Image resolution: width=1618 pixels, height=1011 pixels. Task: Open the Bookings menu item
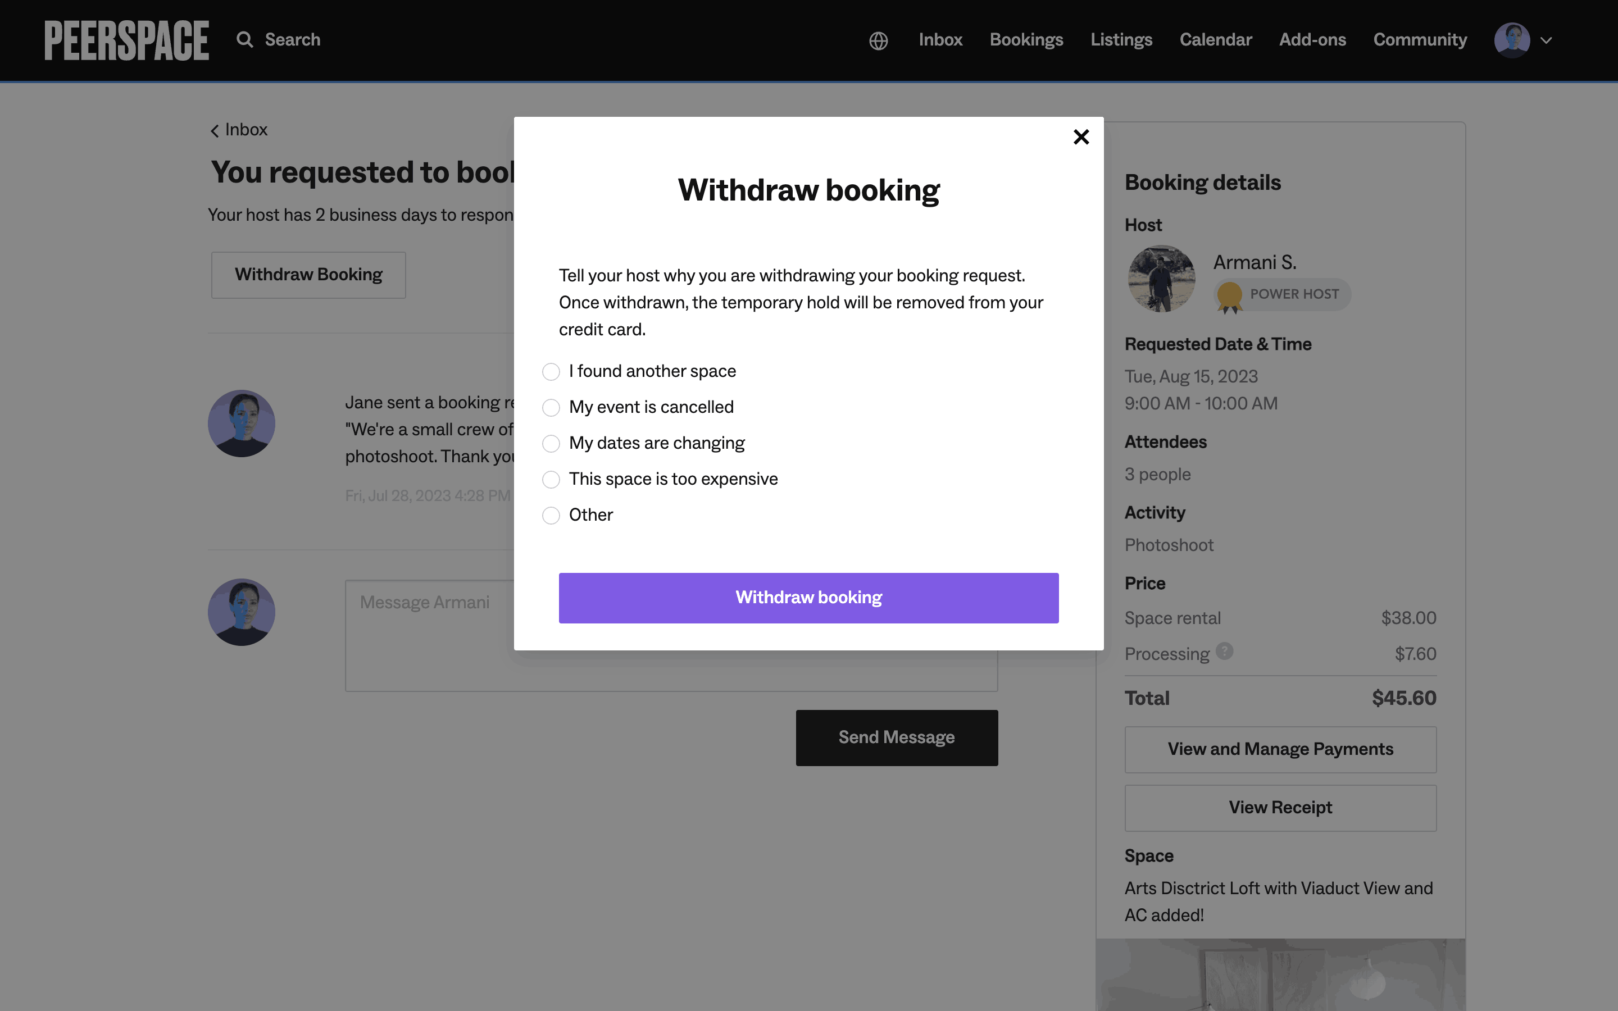click(x=1026, y=40)
